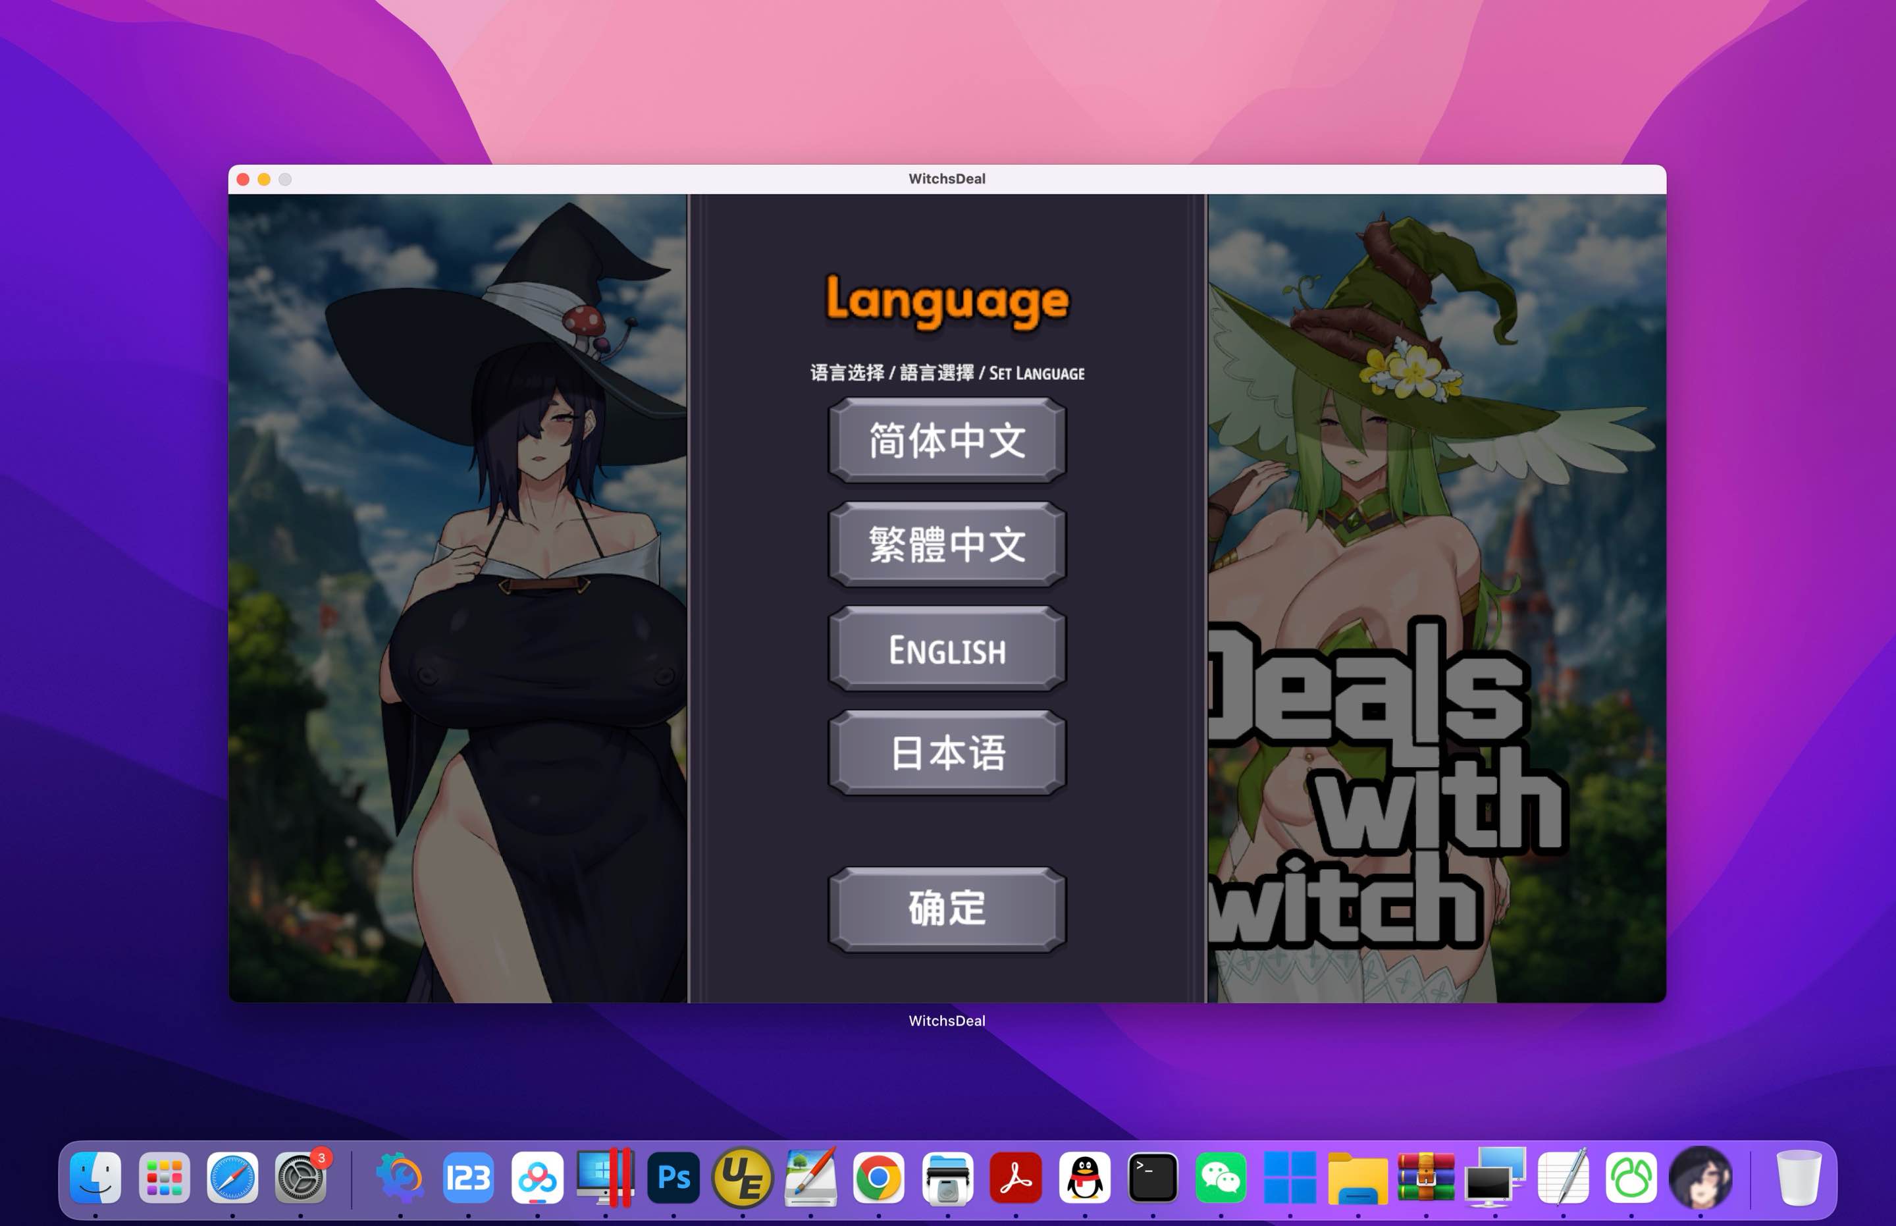The height and width of the screenshot is (1226, 1896).
Task: Launch Baidu Netdisk cloud icon in dock
Action: [537, 1177]
